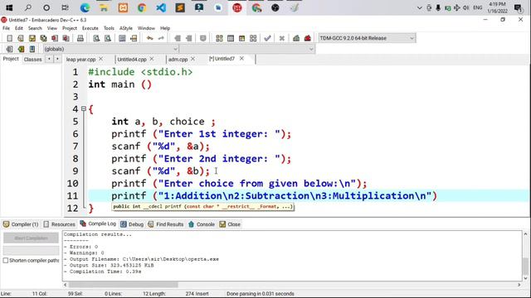Click the left tab-scroll arrow beside Classes
The image size is (531, 298).
(x=50, y=59)
